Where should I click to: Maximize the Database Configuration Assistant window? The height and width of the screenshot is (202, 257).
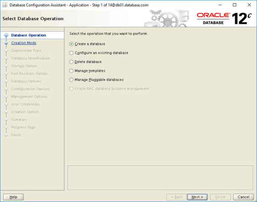pyautogui.click(x=234, y=5)
